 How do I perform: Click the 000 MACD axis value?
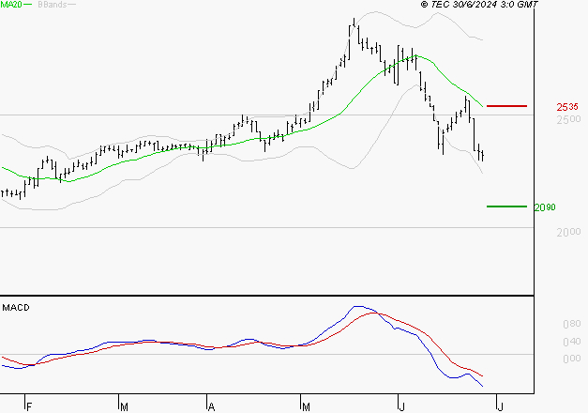click(x=572, y=359)
